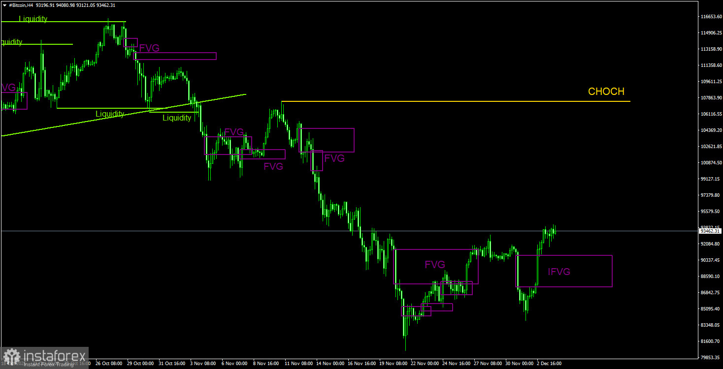Open the chart menu triangle beside #Bitcoin,H4
The width and height of the screenshot is (723, 369).
pyautogui.click(x=4, y=5)
